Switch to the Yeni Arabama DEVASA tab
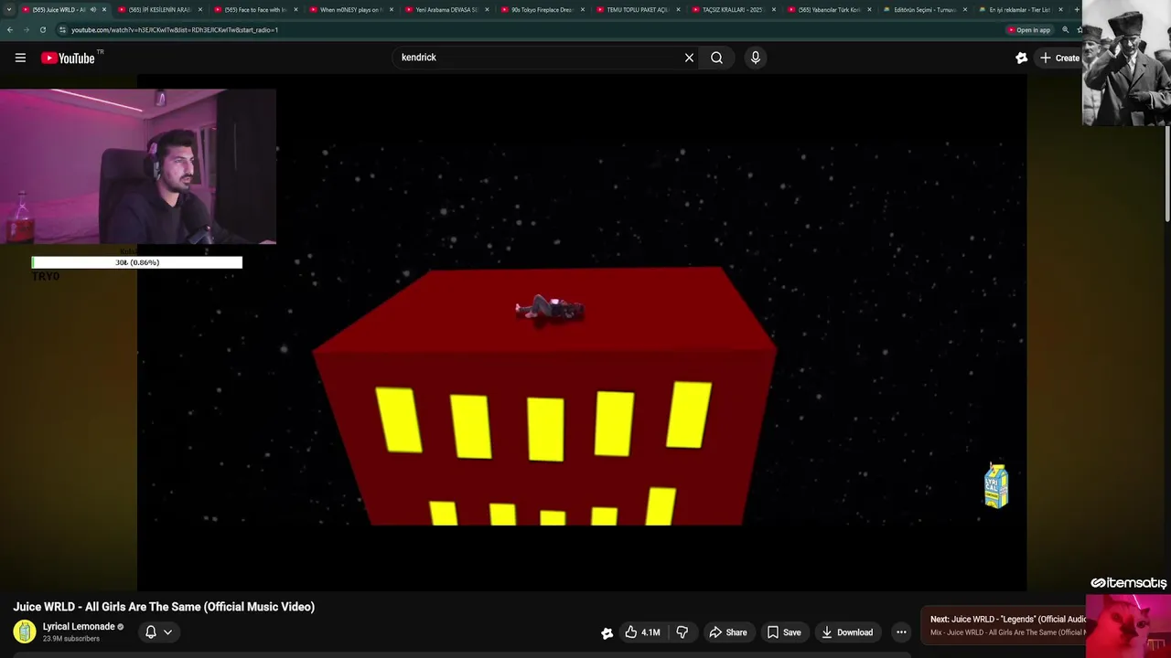The height and width of the screenshot is (658, 1171). point(446,9)
